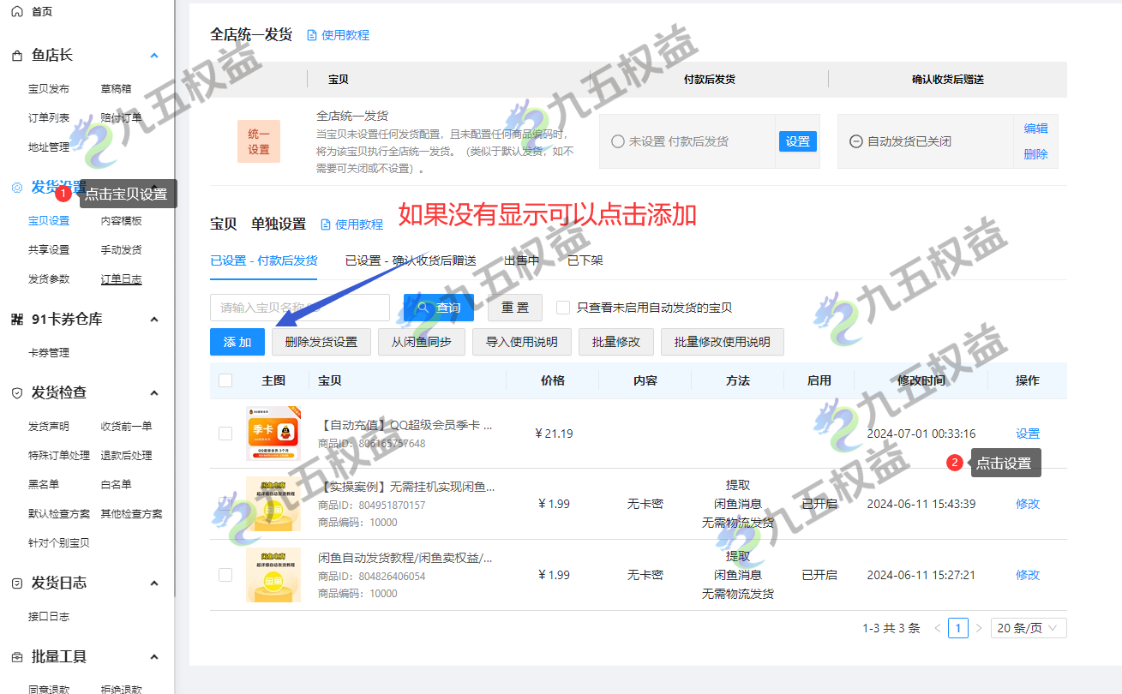Switch to 已设置 - 确认收货后赠送 tab
This screenshot has height=694, width=1122.
click(411, 260)
